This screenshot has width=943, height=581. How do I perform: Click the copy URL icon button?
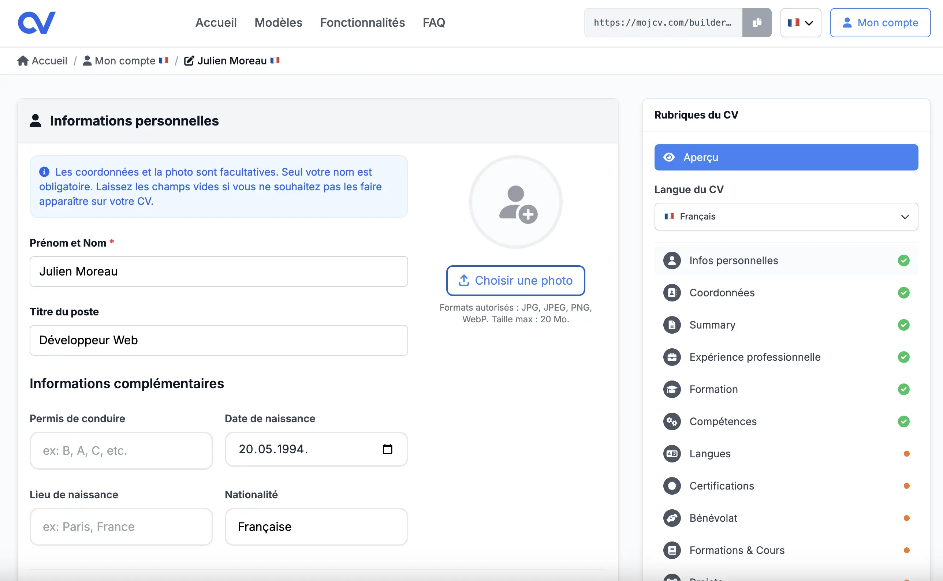(756, 23)
